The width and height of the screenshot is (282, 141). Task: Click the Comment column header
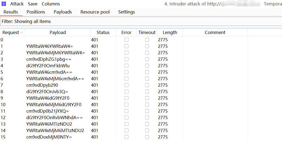click(215, 32)
